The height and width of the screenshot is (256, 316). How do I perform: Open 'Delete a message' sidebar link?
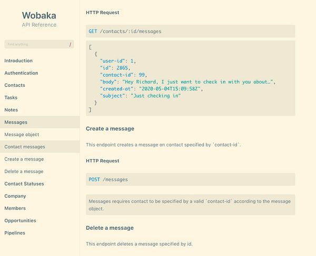click(x=24, y=171)
